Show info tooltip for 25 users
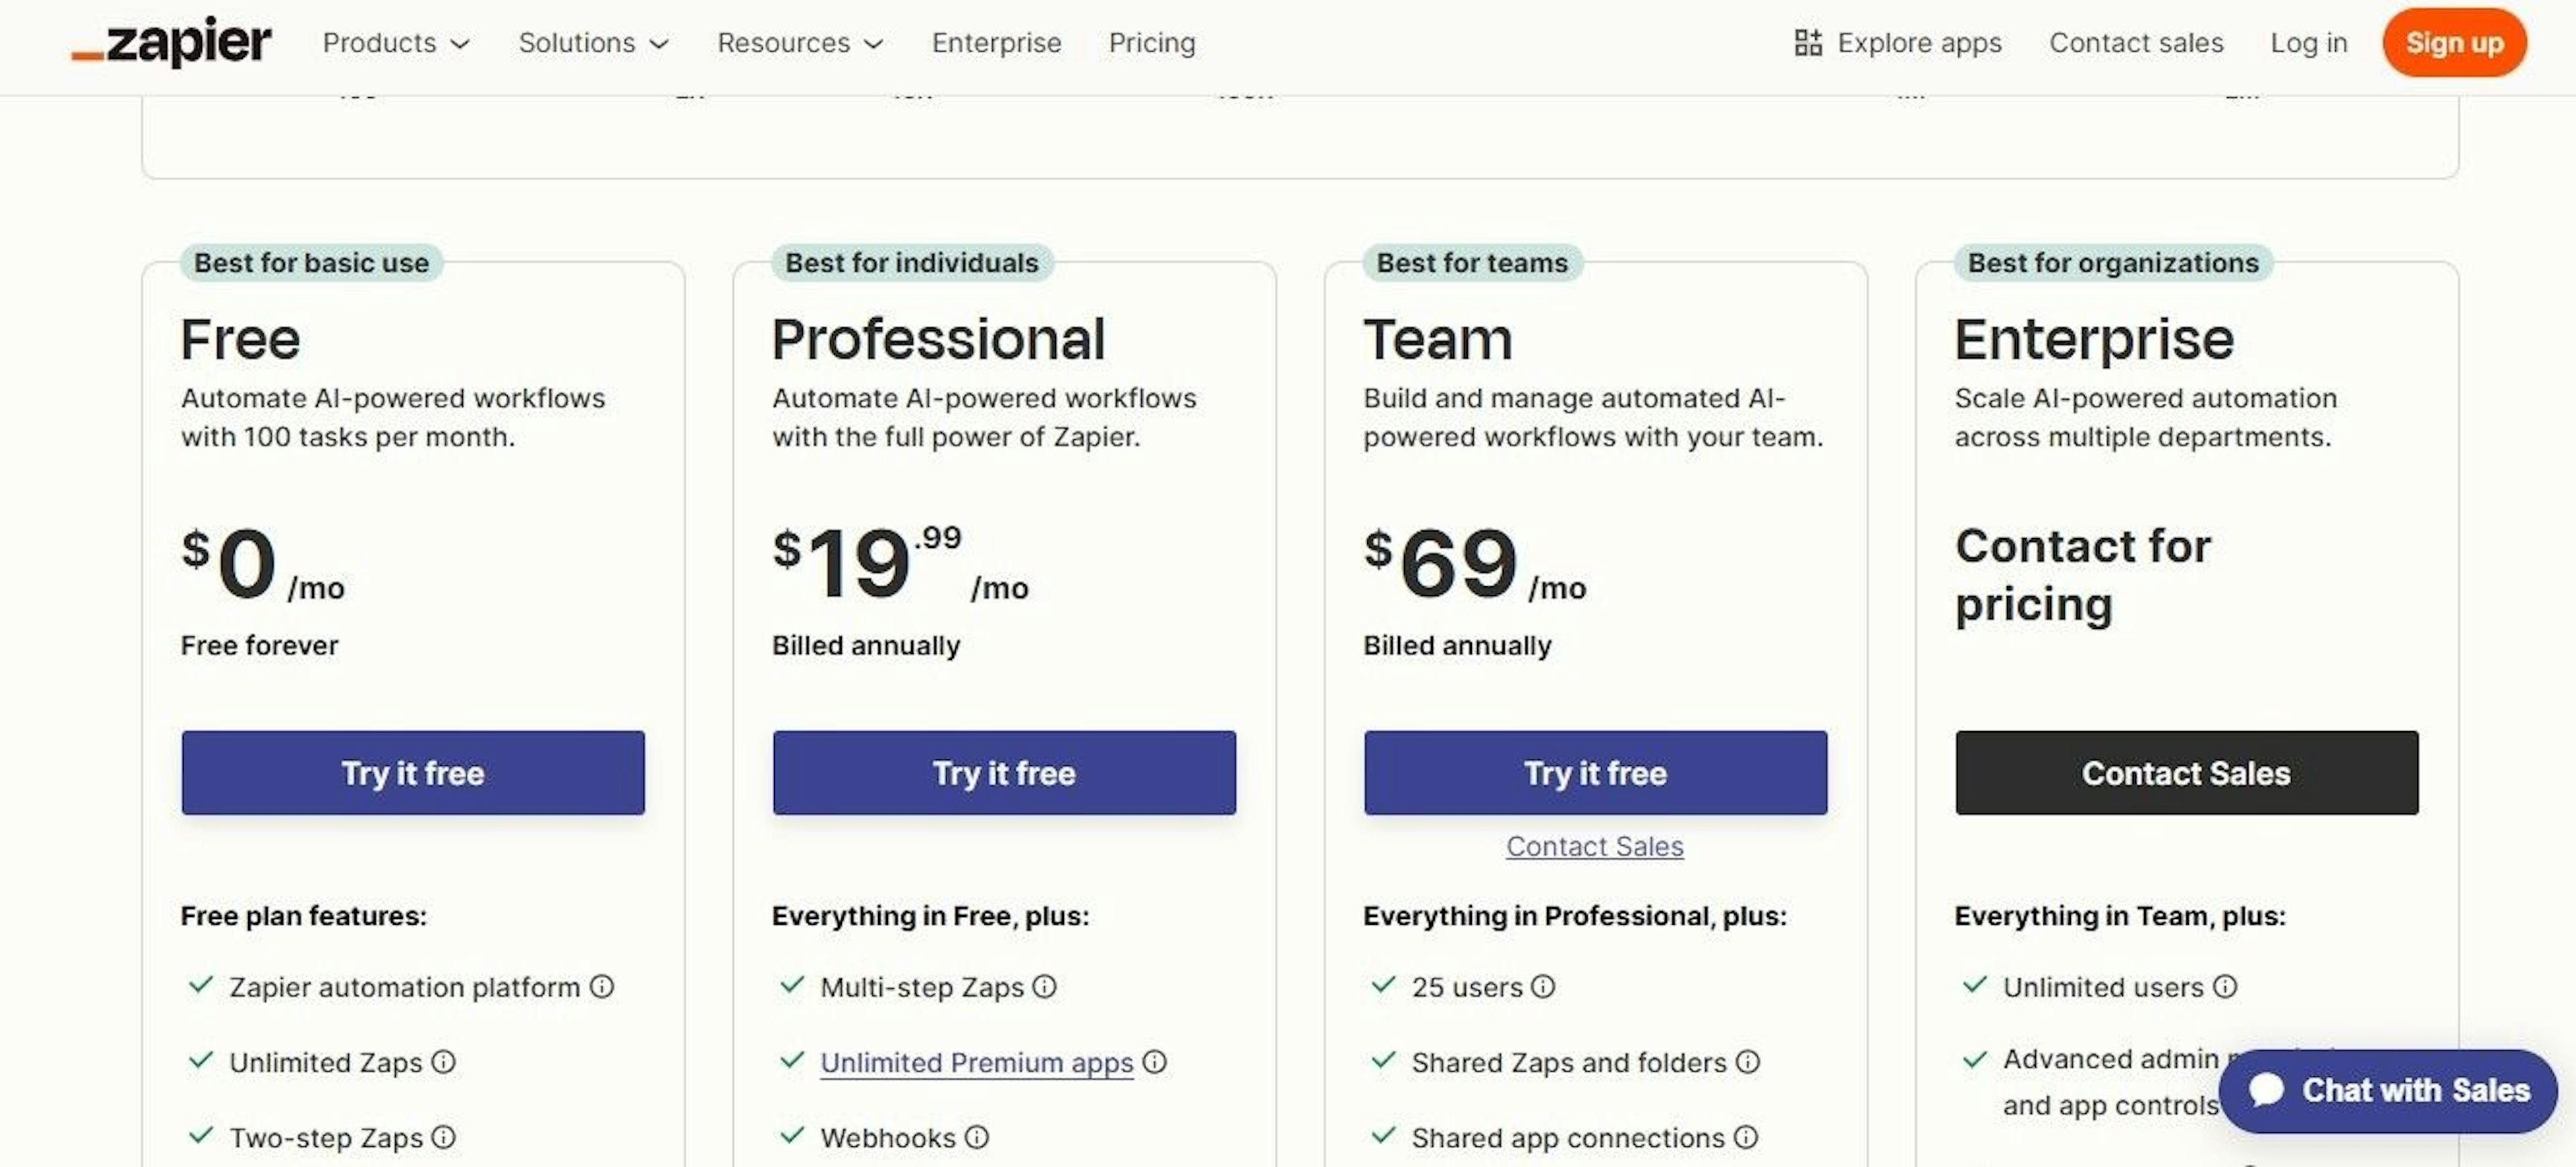This screenshot has width=2576, height=1167. coord(1544,987)
